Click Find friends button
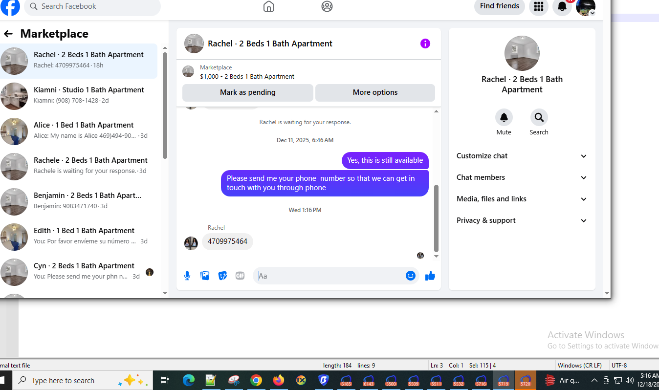Viewport: 659px width, 390px height. tap(500, 6)
